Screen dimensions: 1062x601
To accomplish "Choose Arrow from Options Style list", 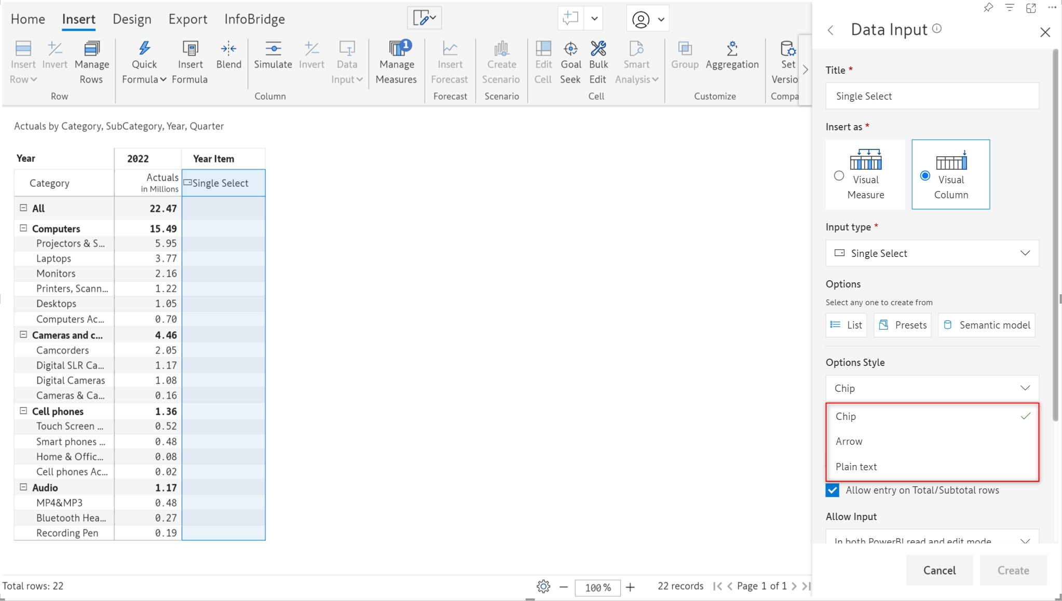I will 849,442.
